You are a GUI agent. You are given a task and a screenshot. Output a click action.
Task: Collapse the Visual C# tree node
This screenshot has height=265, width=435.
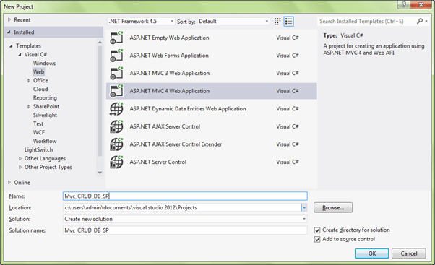click(20, 55)
